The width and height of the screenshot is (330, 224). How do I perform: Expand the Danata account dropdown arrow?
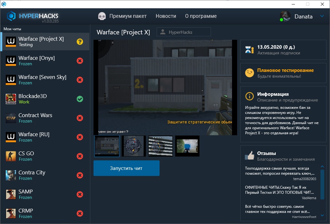pyautogui.click(x=322, y=16)
